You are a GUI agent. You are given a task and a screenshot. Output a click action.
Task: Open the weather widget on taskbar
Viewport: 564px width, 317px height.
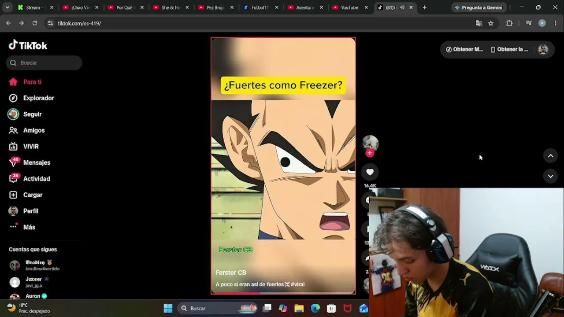[29, 308]
